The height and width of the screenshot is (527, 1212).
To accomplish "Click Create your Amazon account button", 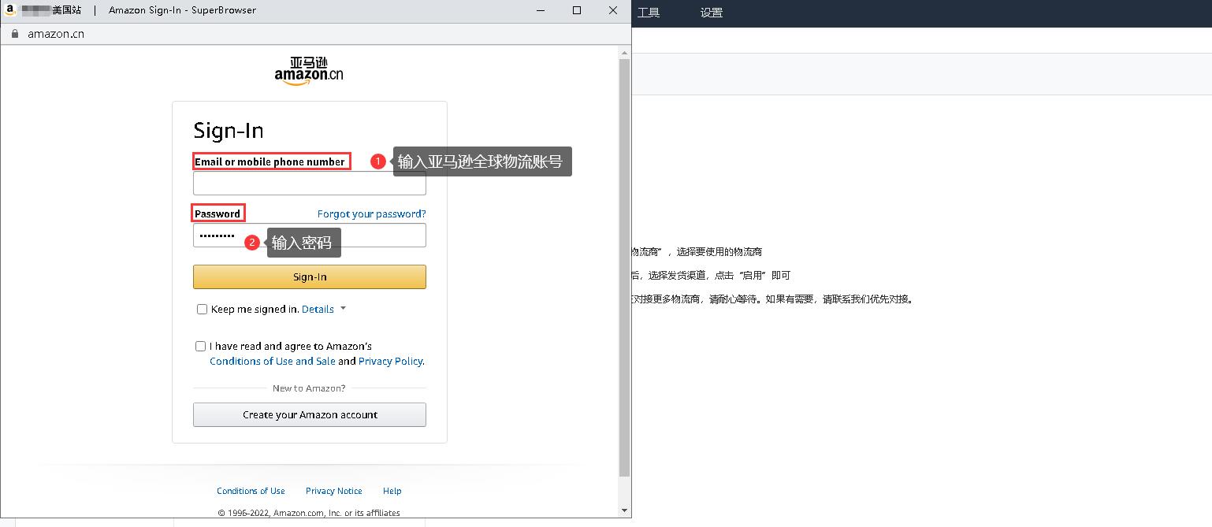I will point(310,414).
